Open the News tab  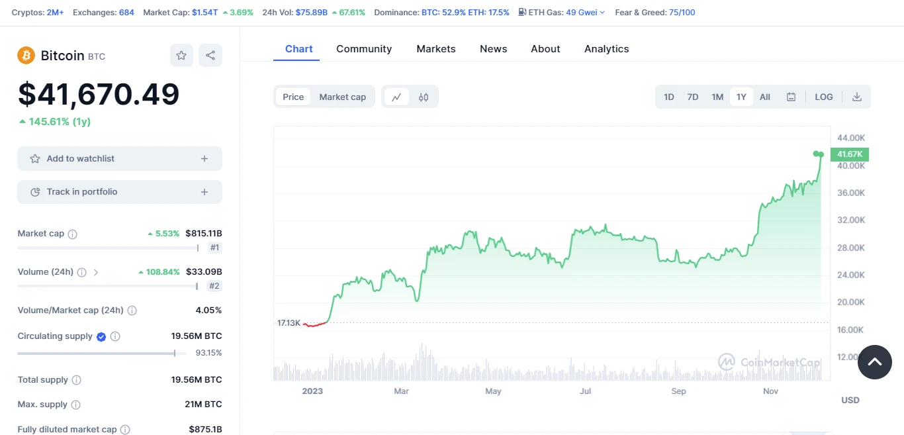point(494,49)
